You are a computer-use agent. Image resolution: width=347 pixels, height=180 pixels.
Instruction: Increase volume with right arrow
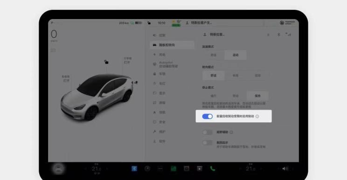pyautogui.click(x=293, y=169)
